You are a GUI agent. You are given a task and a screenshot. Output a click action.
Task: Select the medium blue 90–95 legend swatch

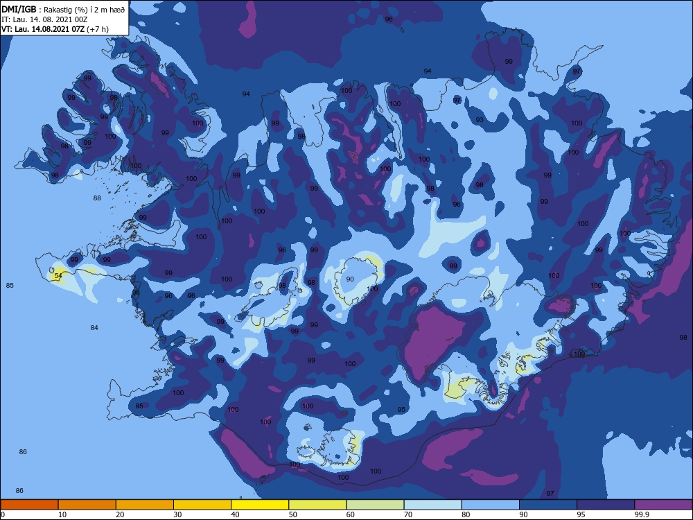[x=548, y=505]
